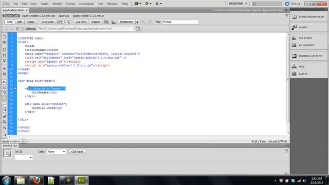329x185 pixels.
Task: Open the Class dropdown in Properties
Action: coord(56,152)
